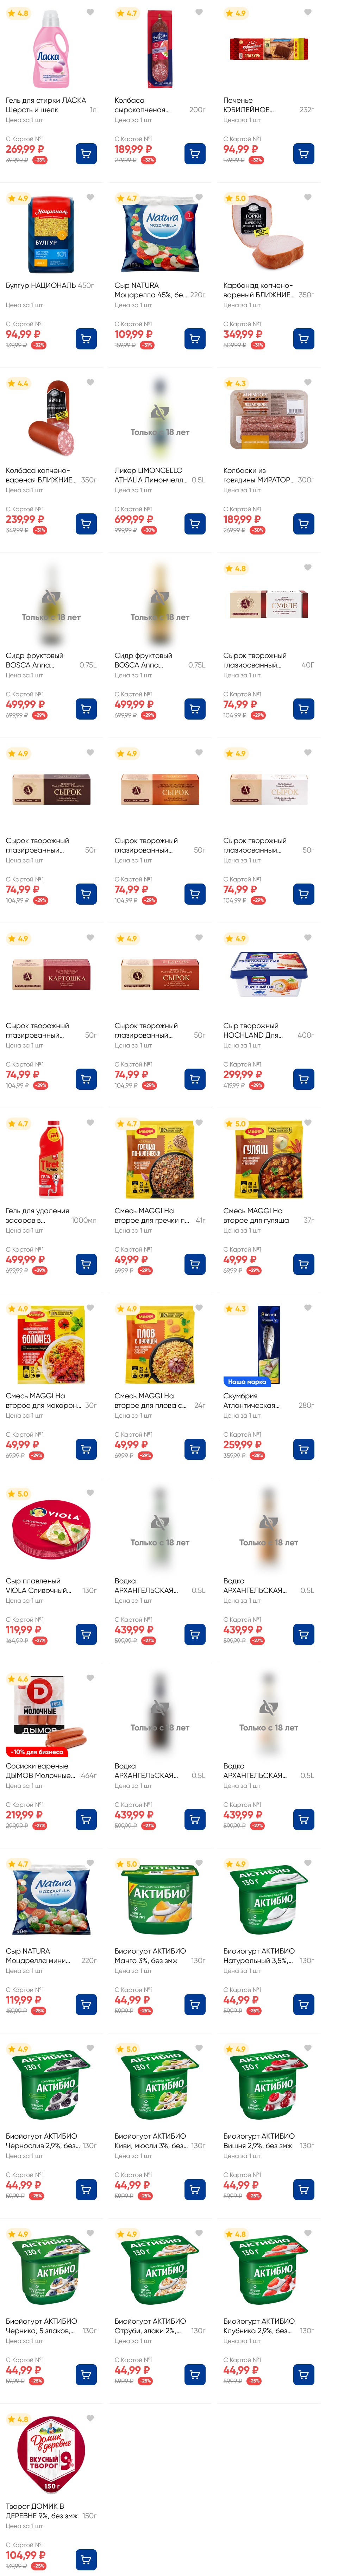Viewport: 363px width, 2576px height.
Task: Add Tiret drain gel to cart
Action: [86, 1264]
